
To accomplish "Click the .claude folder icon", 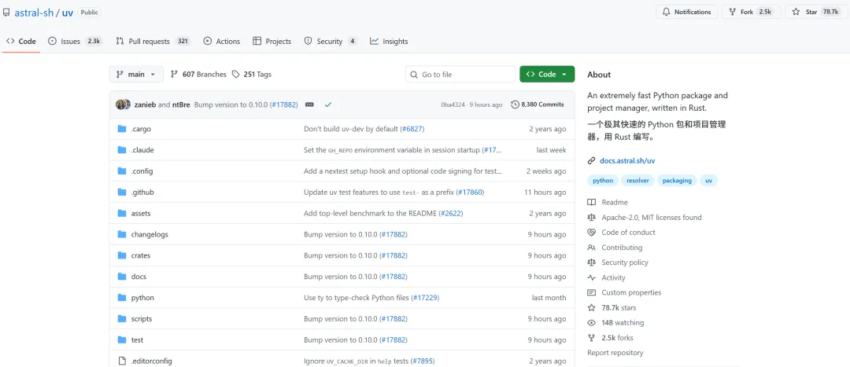I will [x=122, y=150].
